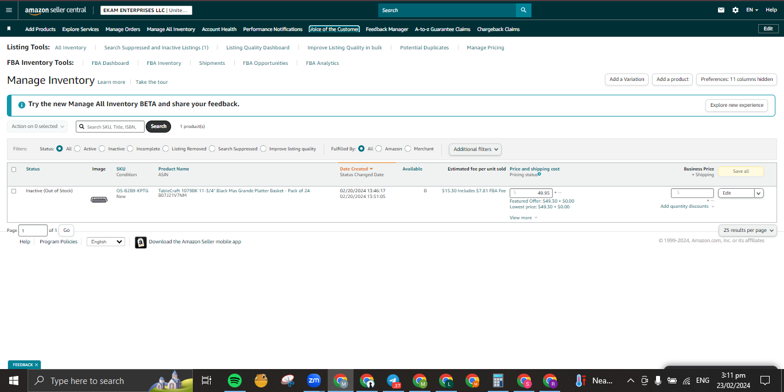Click the search magnifier button
Screen dimensions: 784x392
(523, 10)
